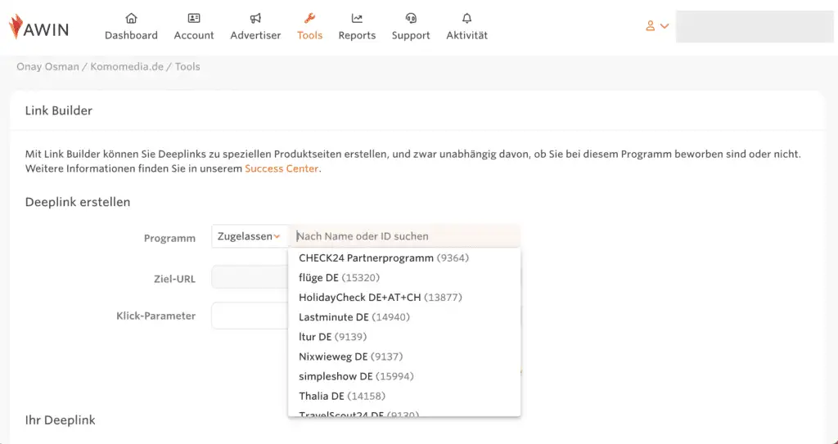Click the Link Builder panel heading

click(x=59, y=110)
